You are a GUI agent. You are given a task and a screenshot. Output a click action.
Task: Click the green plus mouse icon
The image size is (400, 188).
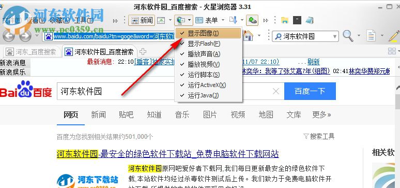point(252,20)
